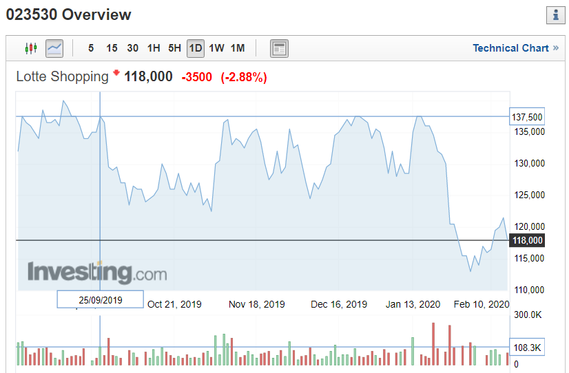The width and height of the screenshot is (569, 373).
Task: Choose the 5H timeframe
Action: pos(174,48)
